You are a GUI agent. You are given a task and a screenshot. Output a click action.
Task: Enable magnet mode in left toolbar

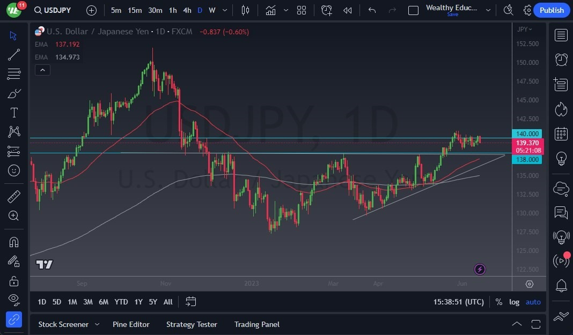coord(14,242)
